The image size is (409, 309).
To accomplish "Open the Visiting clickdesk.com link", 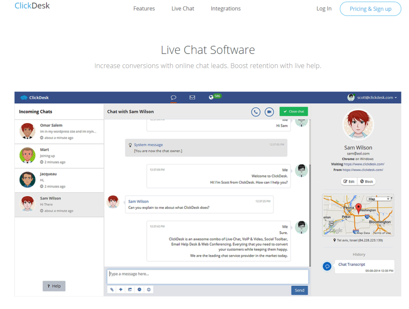I will point(364,164).
